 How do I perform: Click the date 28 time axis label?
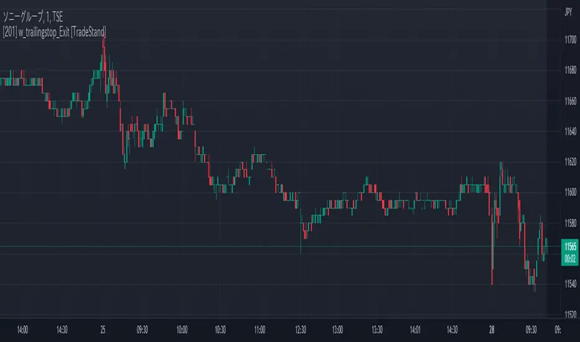(x=492, y=330)
